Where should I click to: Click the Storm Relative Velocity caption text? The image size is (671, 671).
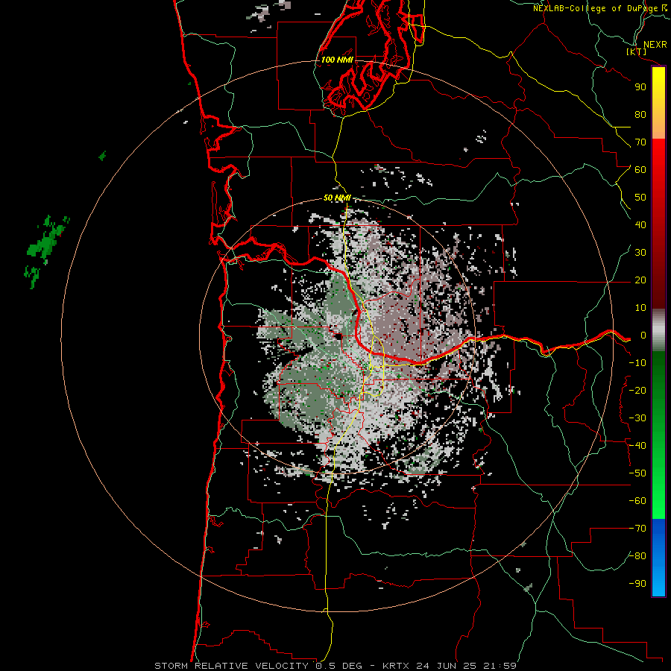coord(335,666)
